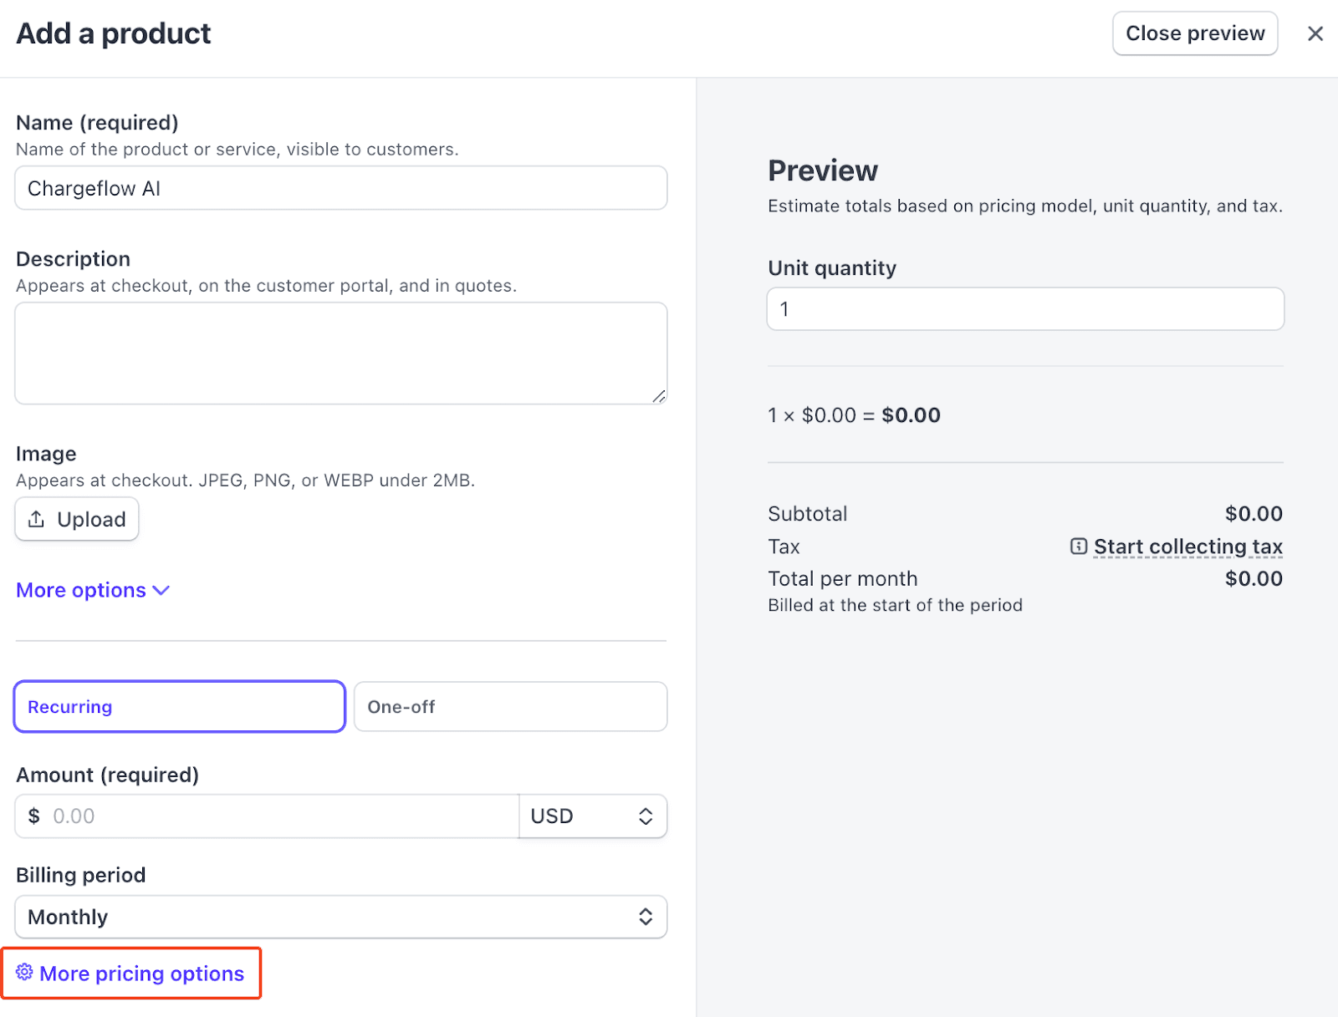Click the Name field containing Chargeflow AI
The height and width of the screenshot is (1017, 1338).
(340, 188)
